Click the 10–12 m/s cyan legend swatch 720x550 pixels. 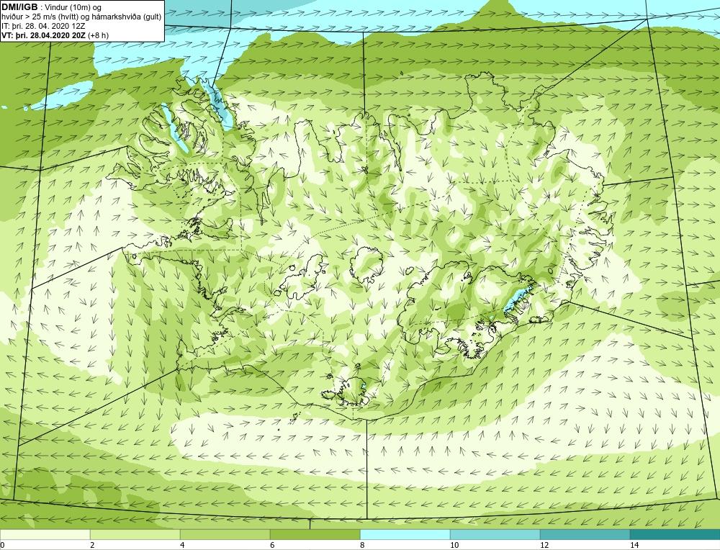(495, 534)
